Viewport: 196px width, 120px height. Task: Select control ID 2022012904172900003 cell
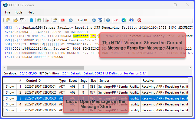pyautogui.click(x=40, y=98)
